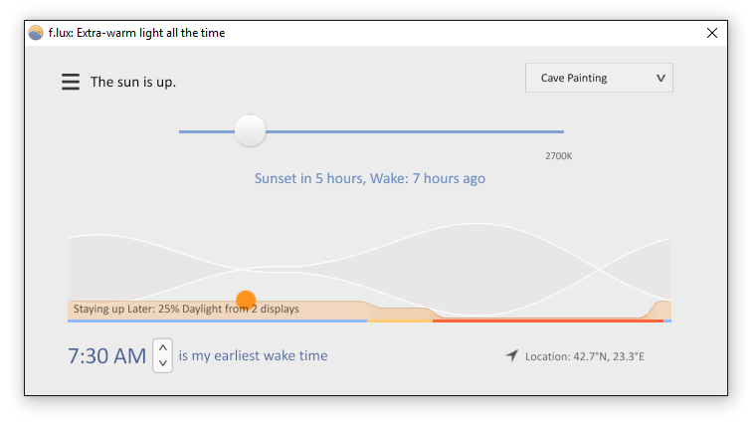Decrease wake time with down arrow
Screen dimensions: 756x427
(x=163, y=363)
